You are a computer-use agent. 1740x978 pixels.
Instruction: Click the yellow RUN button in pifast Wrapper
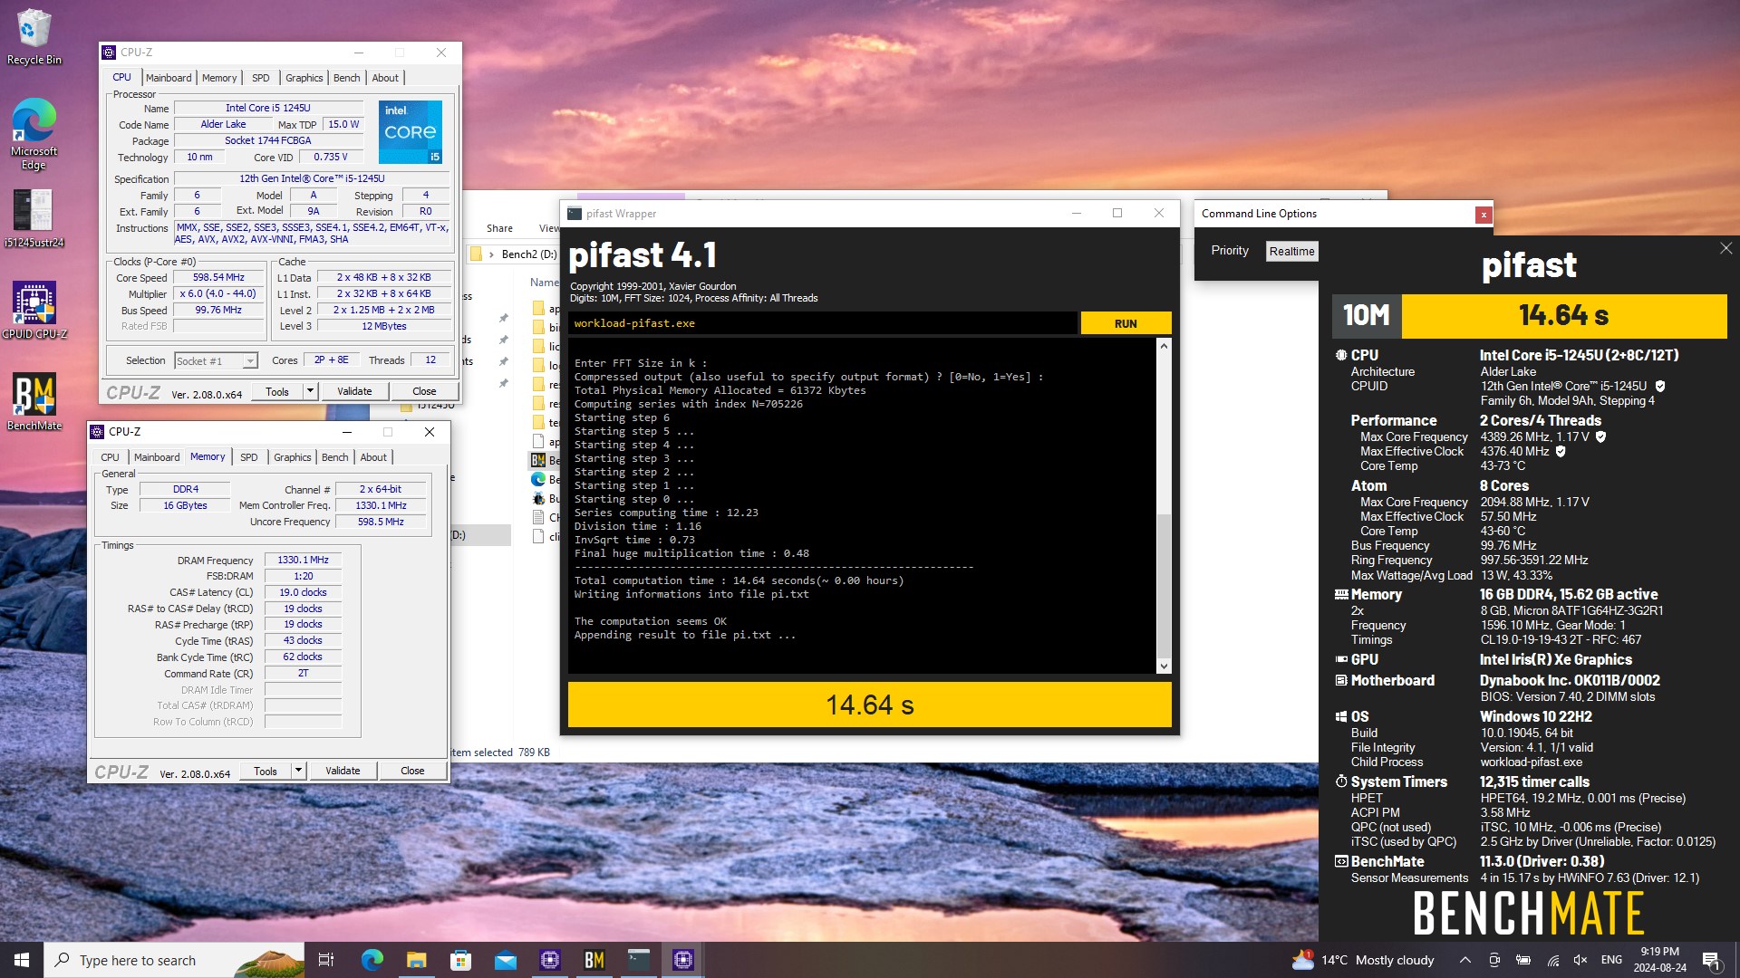pos(1126,323)
